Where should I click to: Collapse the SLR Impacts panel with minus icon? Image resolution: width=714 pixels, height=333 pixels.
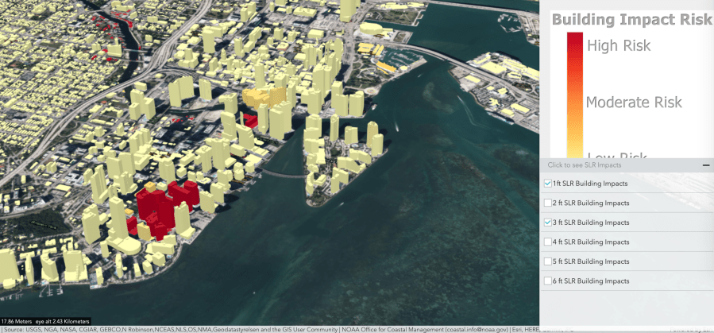click(x=705, y=165)
